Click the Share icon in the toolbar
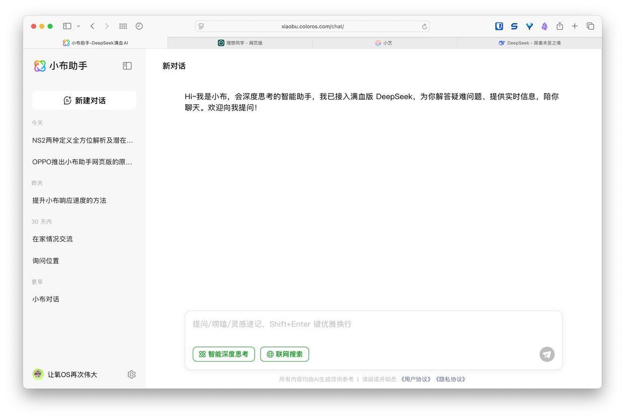This screenshot has width=625, height=419. point(559,26)
